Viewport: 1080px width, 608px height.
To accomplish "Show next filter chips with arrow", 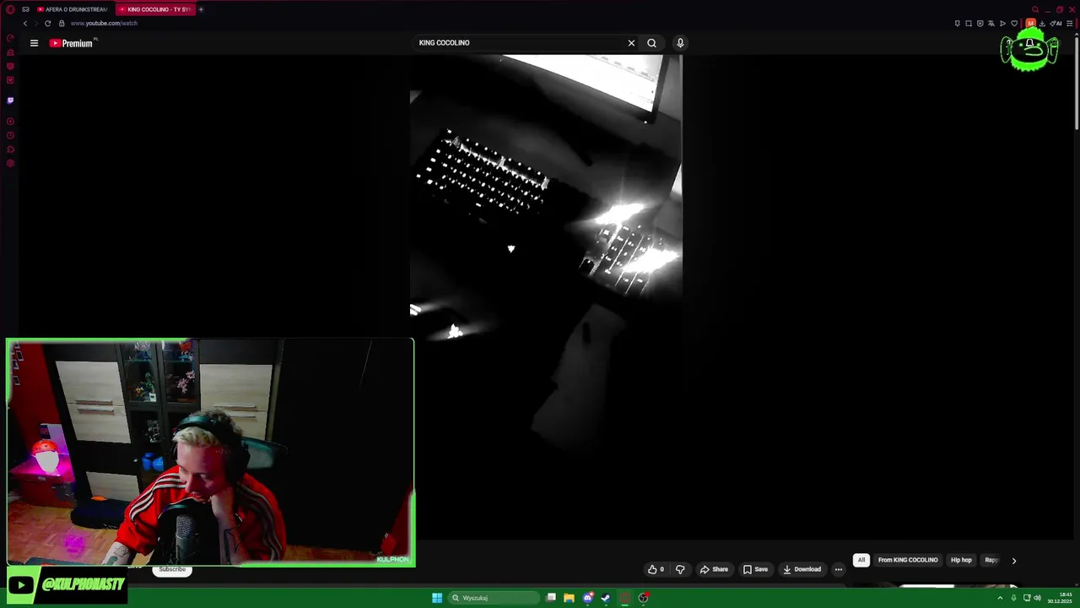I will (1014, 560).
